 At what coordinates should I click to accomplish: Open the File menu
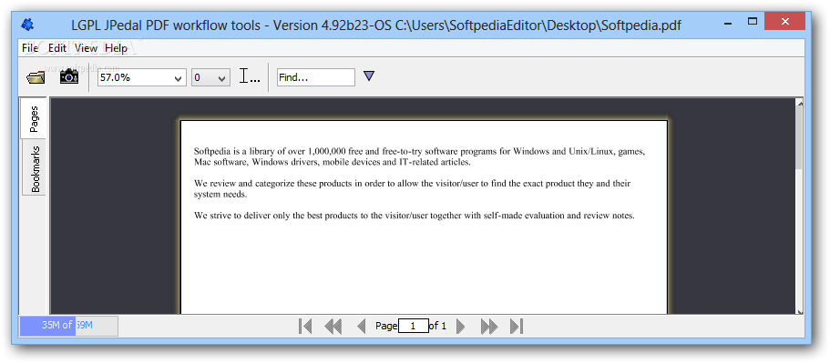[x=30, y=48]
